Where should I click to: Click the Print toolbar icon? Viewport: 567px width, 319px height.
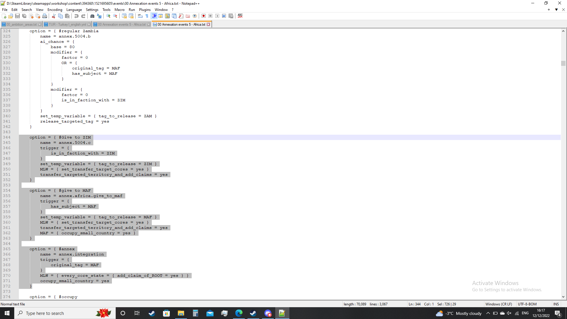[45, 16]
